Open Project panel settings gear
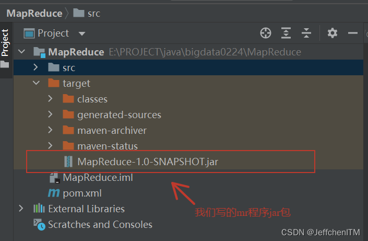 [333, 33]
